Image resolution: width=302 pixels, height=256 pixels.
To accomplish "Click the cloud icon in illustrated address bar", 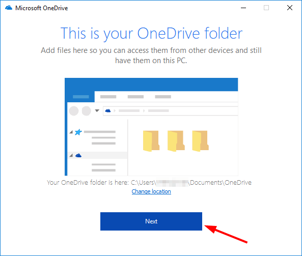I will pyautogui.click(x=108, y=110).
